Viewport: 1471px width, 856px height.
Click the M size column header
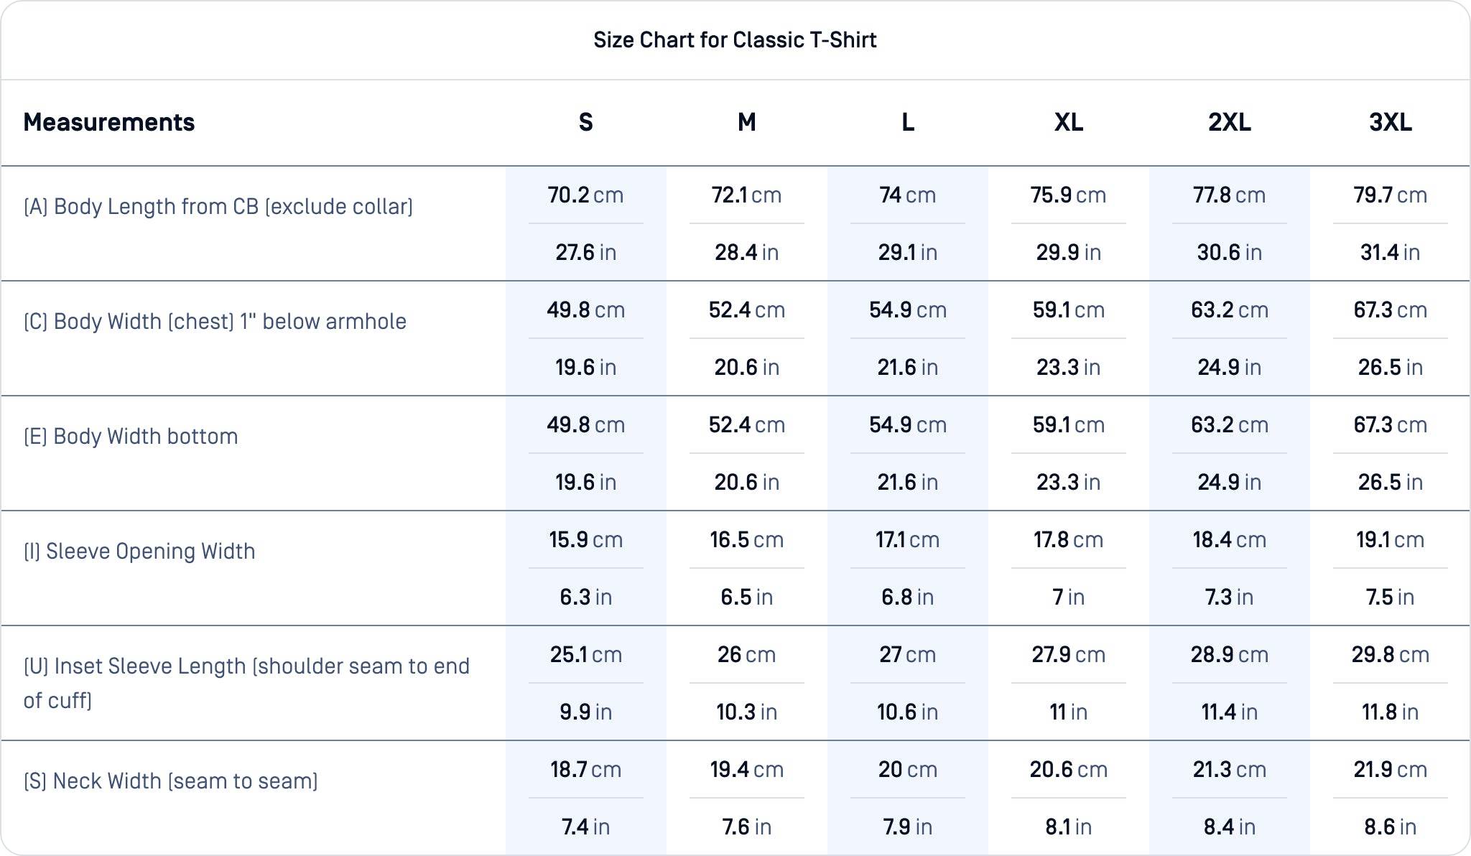tap(747, 123)
